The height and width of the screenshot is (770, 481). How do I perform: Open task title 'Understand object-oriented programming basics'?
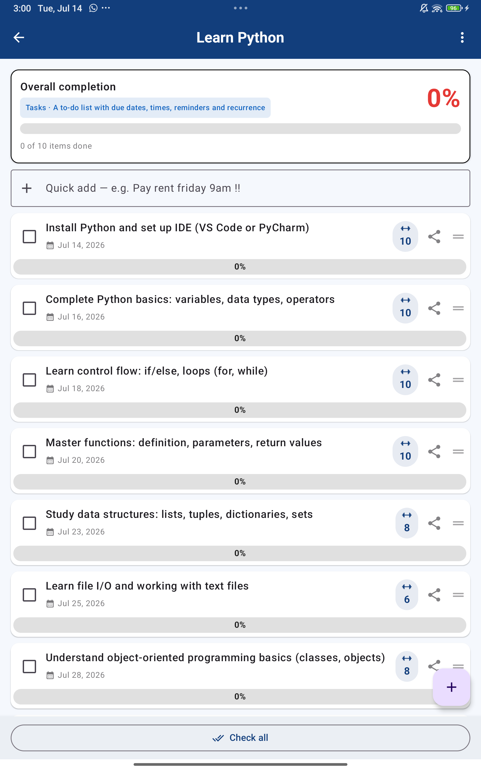[x=215, y=657]
